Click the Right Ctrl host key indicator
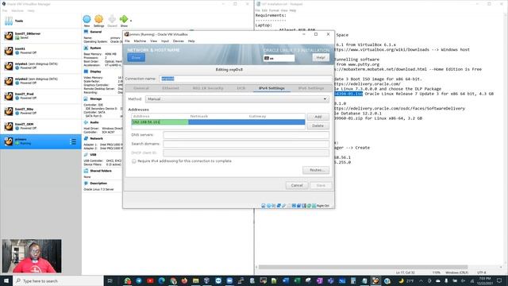 [322, 206]
